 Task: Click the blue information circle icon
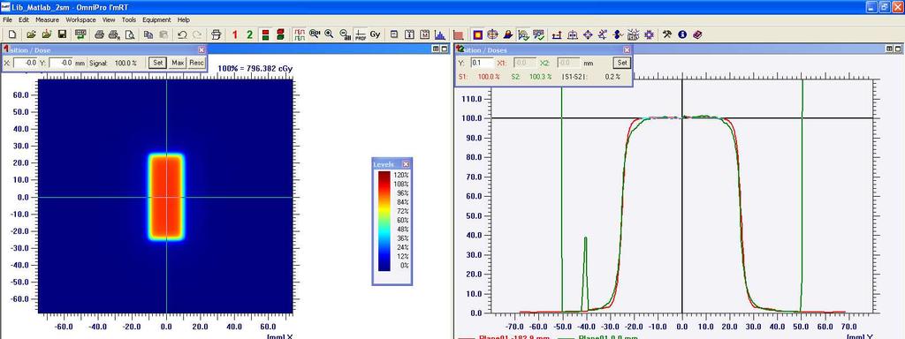point(682,34)
